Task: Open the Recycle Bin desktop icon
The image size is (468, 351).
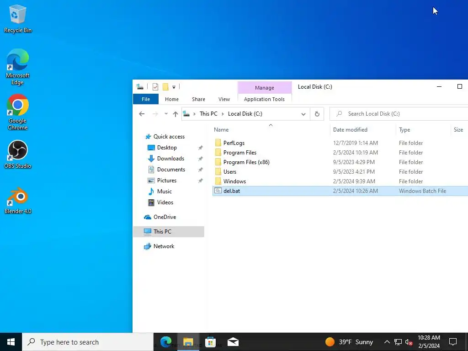Action: coord(18,19)
